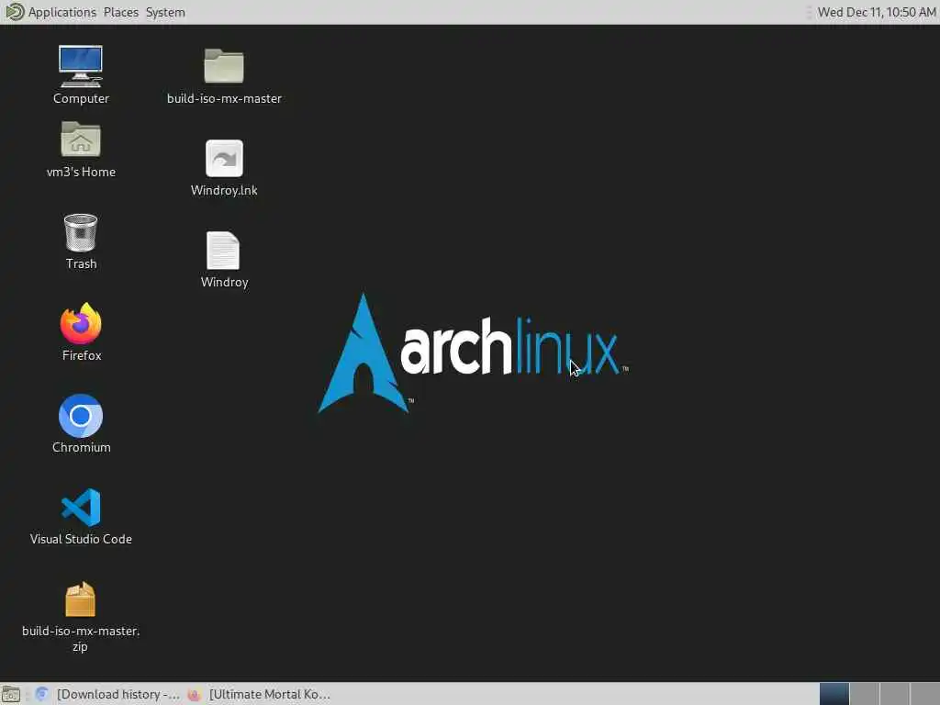Open the Applications menu

(x=62, y=12)
